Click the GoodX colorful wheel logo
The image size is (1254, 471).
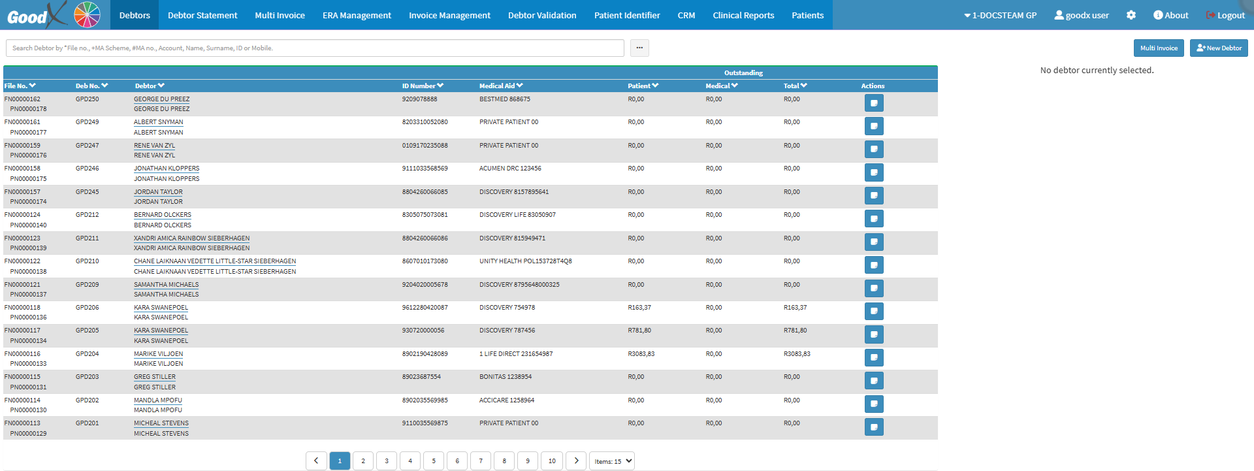tap(87, 14)
